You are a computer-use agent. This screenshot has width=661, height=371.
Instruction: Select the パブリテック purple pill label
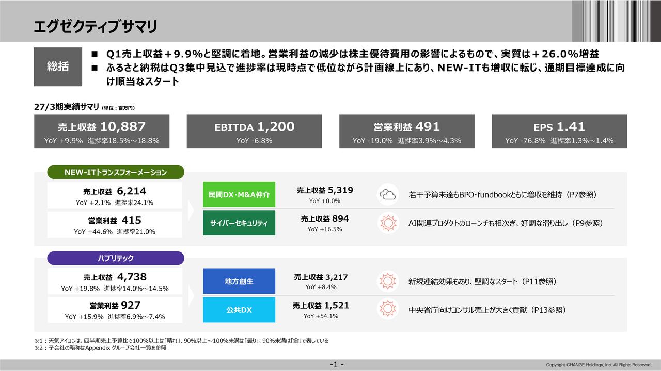pyautogui.click(x=116, y=258)
